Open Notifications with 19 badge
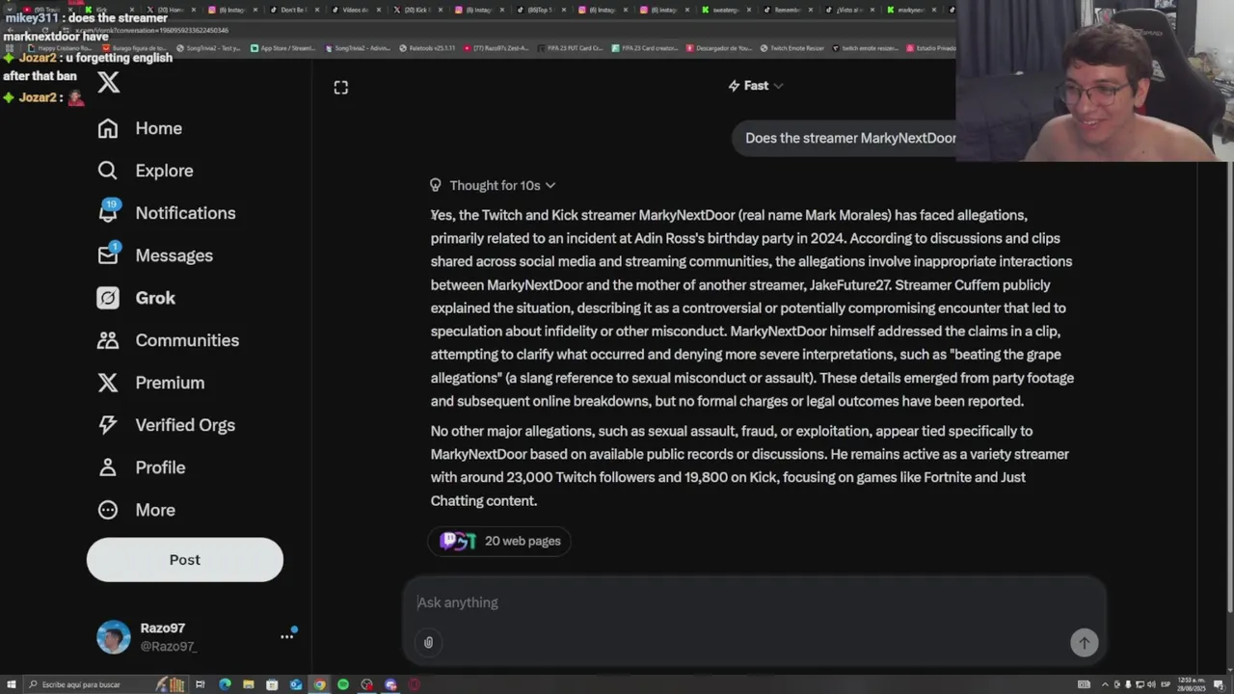 (167, 213)
